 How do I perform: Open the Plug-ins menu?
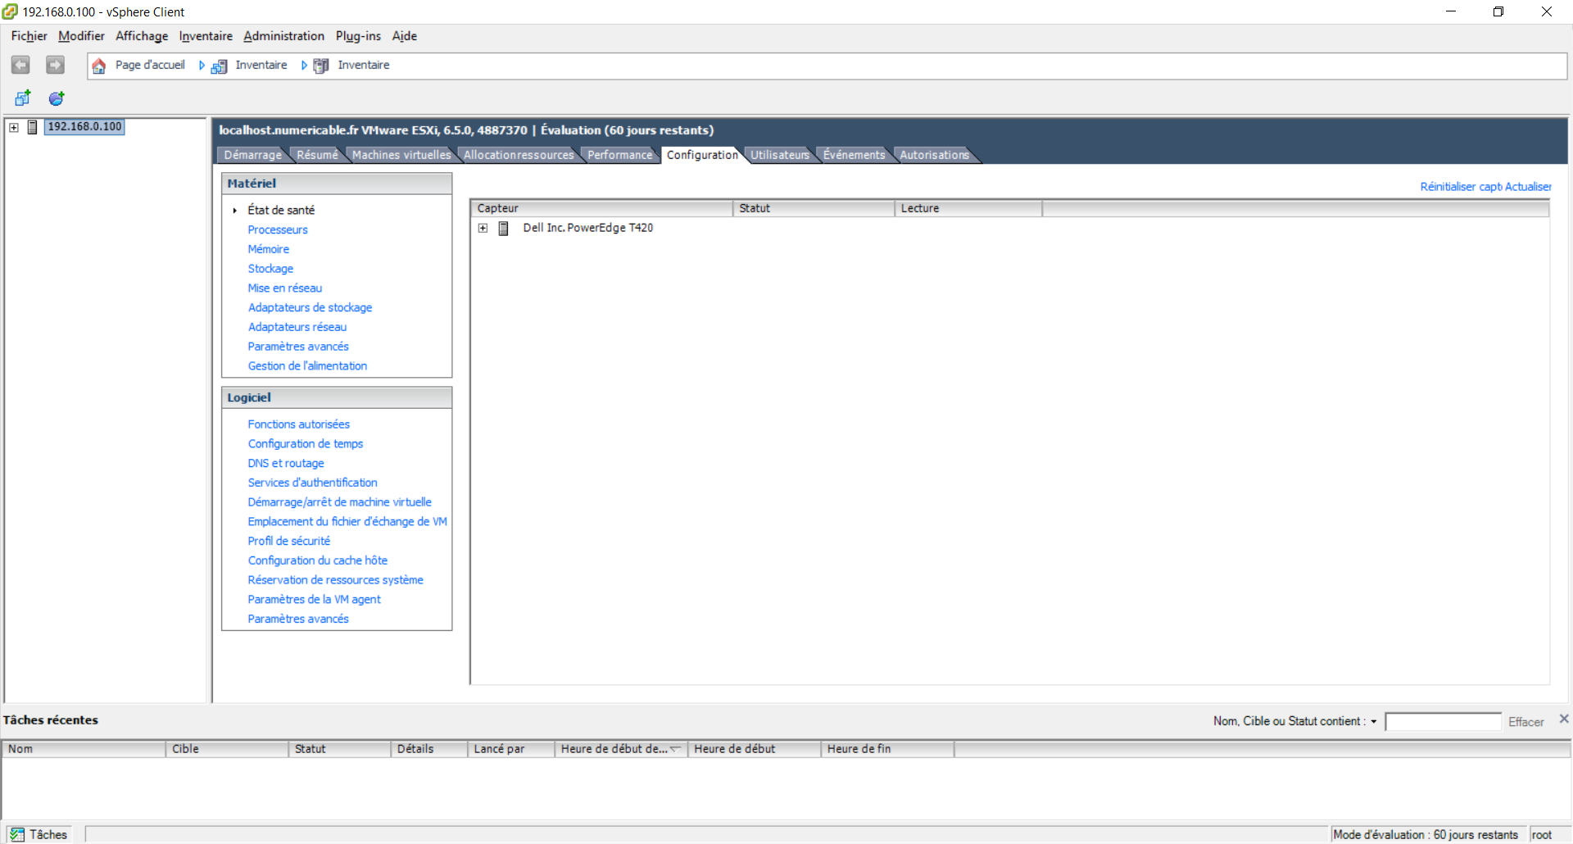click(358, 36)
